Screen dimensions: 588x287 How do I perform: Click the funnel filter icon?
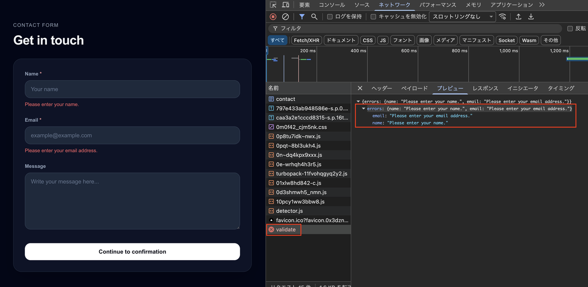[302, 17]
